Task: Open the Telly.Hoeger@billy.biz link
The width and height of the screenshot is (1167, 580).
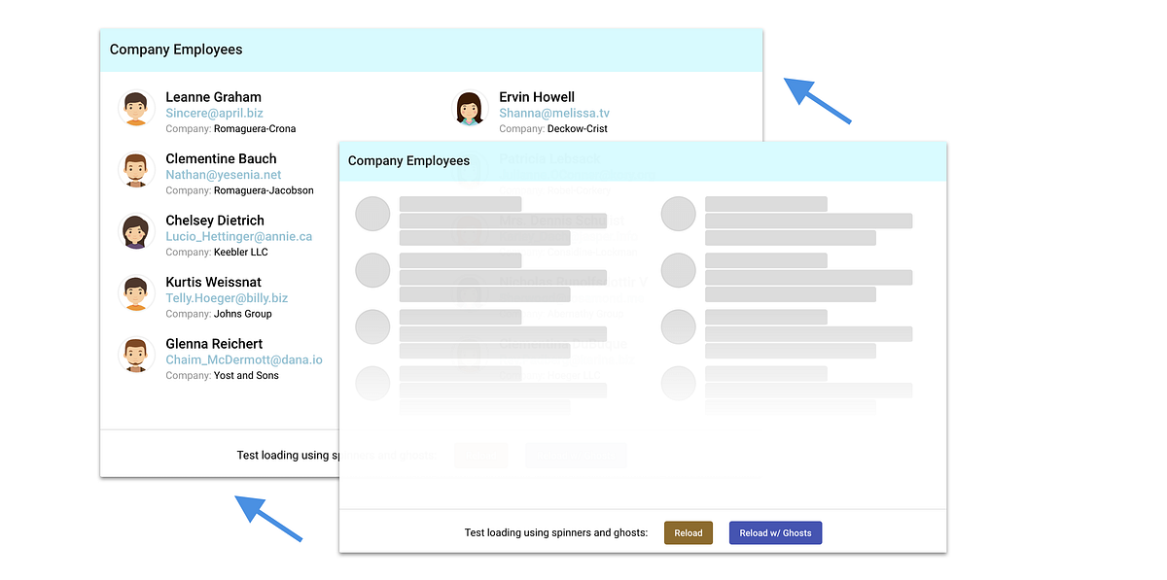Action: [226, 298]
